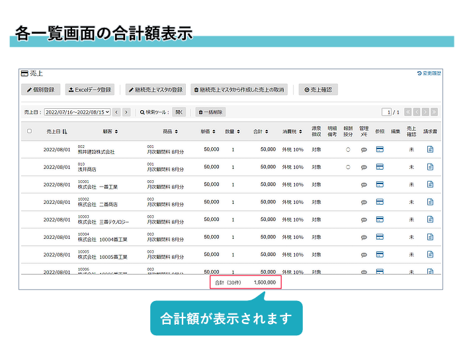Sort the table by 合計 column header
Image resolution: width=463 pixels, height=363 pixels.
tap(262, 131)
